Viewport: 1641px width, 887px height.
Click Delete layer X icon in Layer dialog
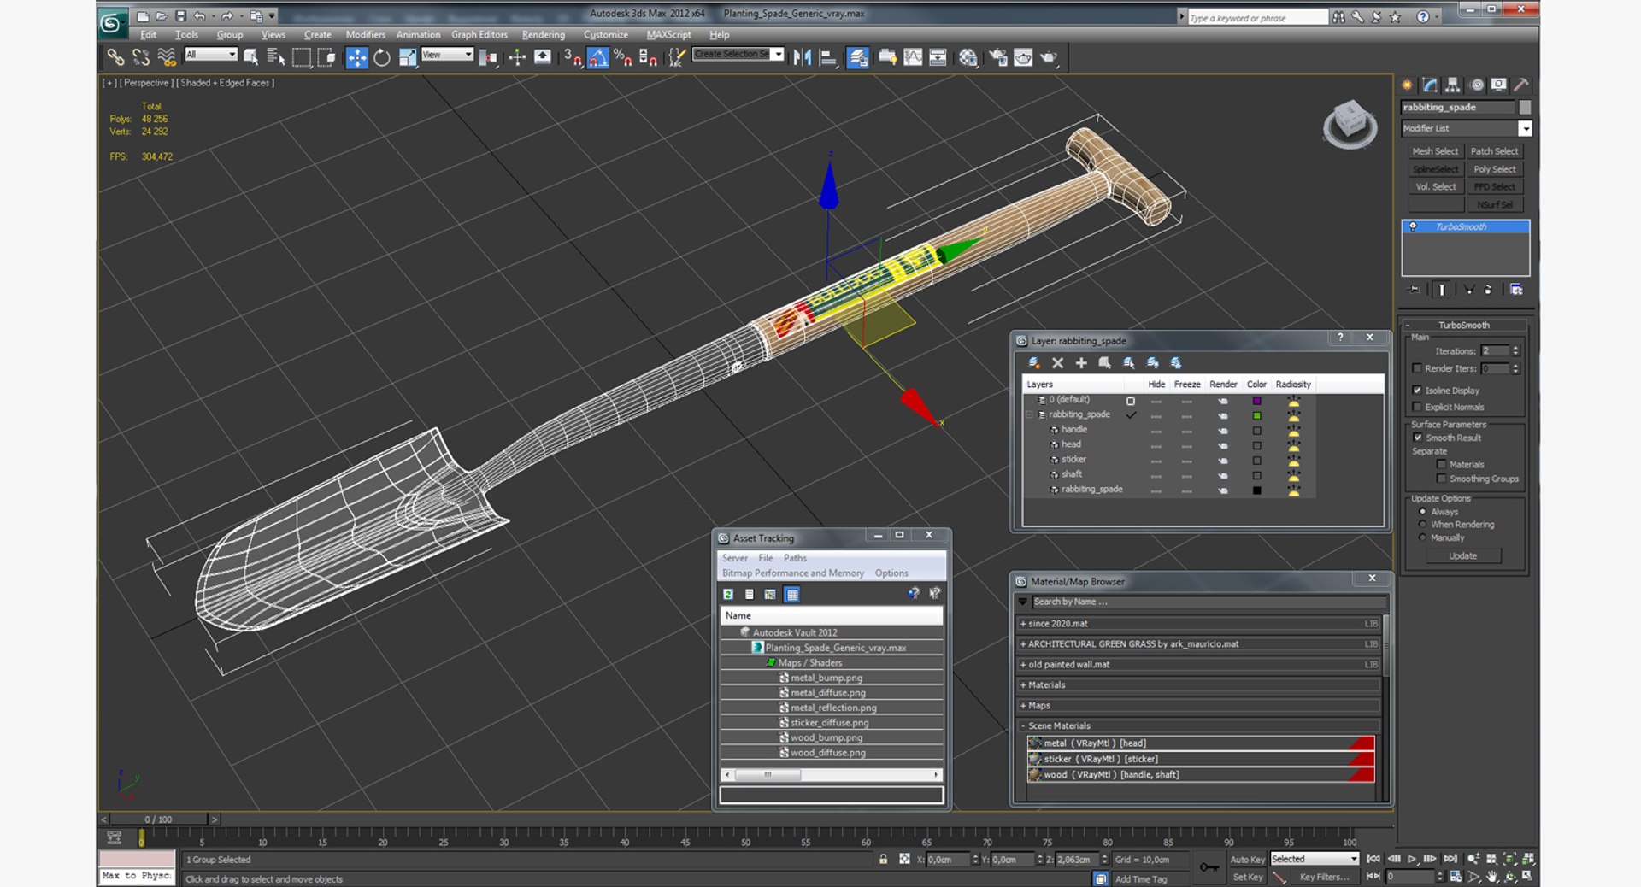point(1057,363)
